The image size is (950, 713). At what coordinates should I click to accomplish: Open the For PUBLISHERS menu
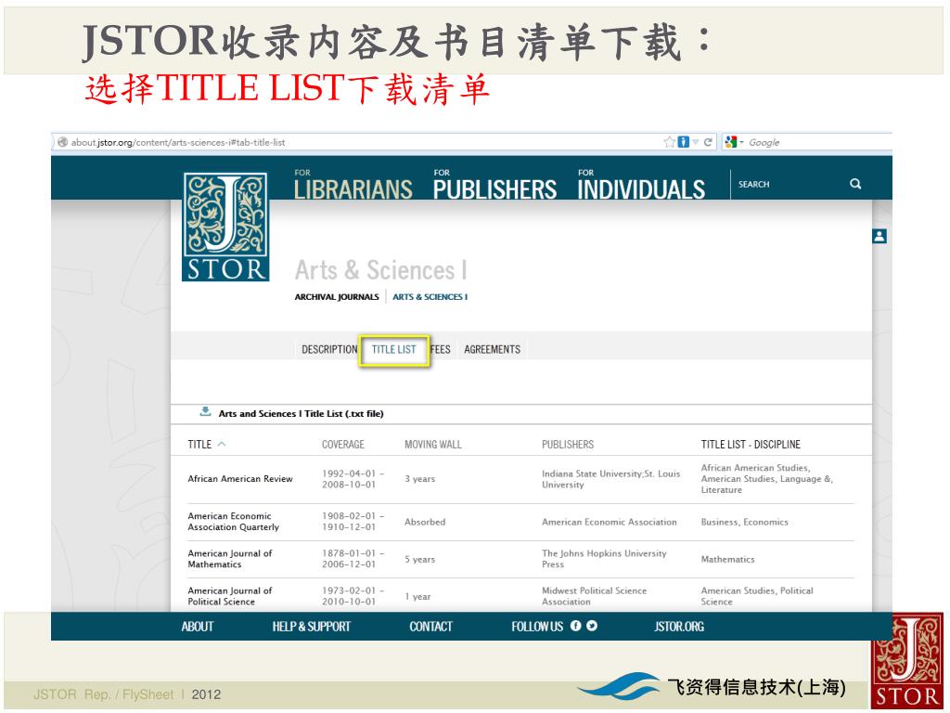494,185
